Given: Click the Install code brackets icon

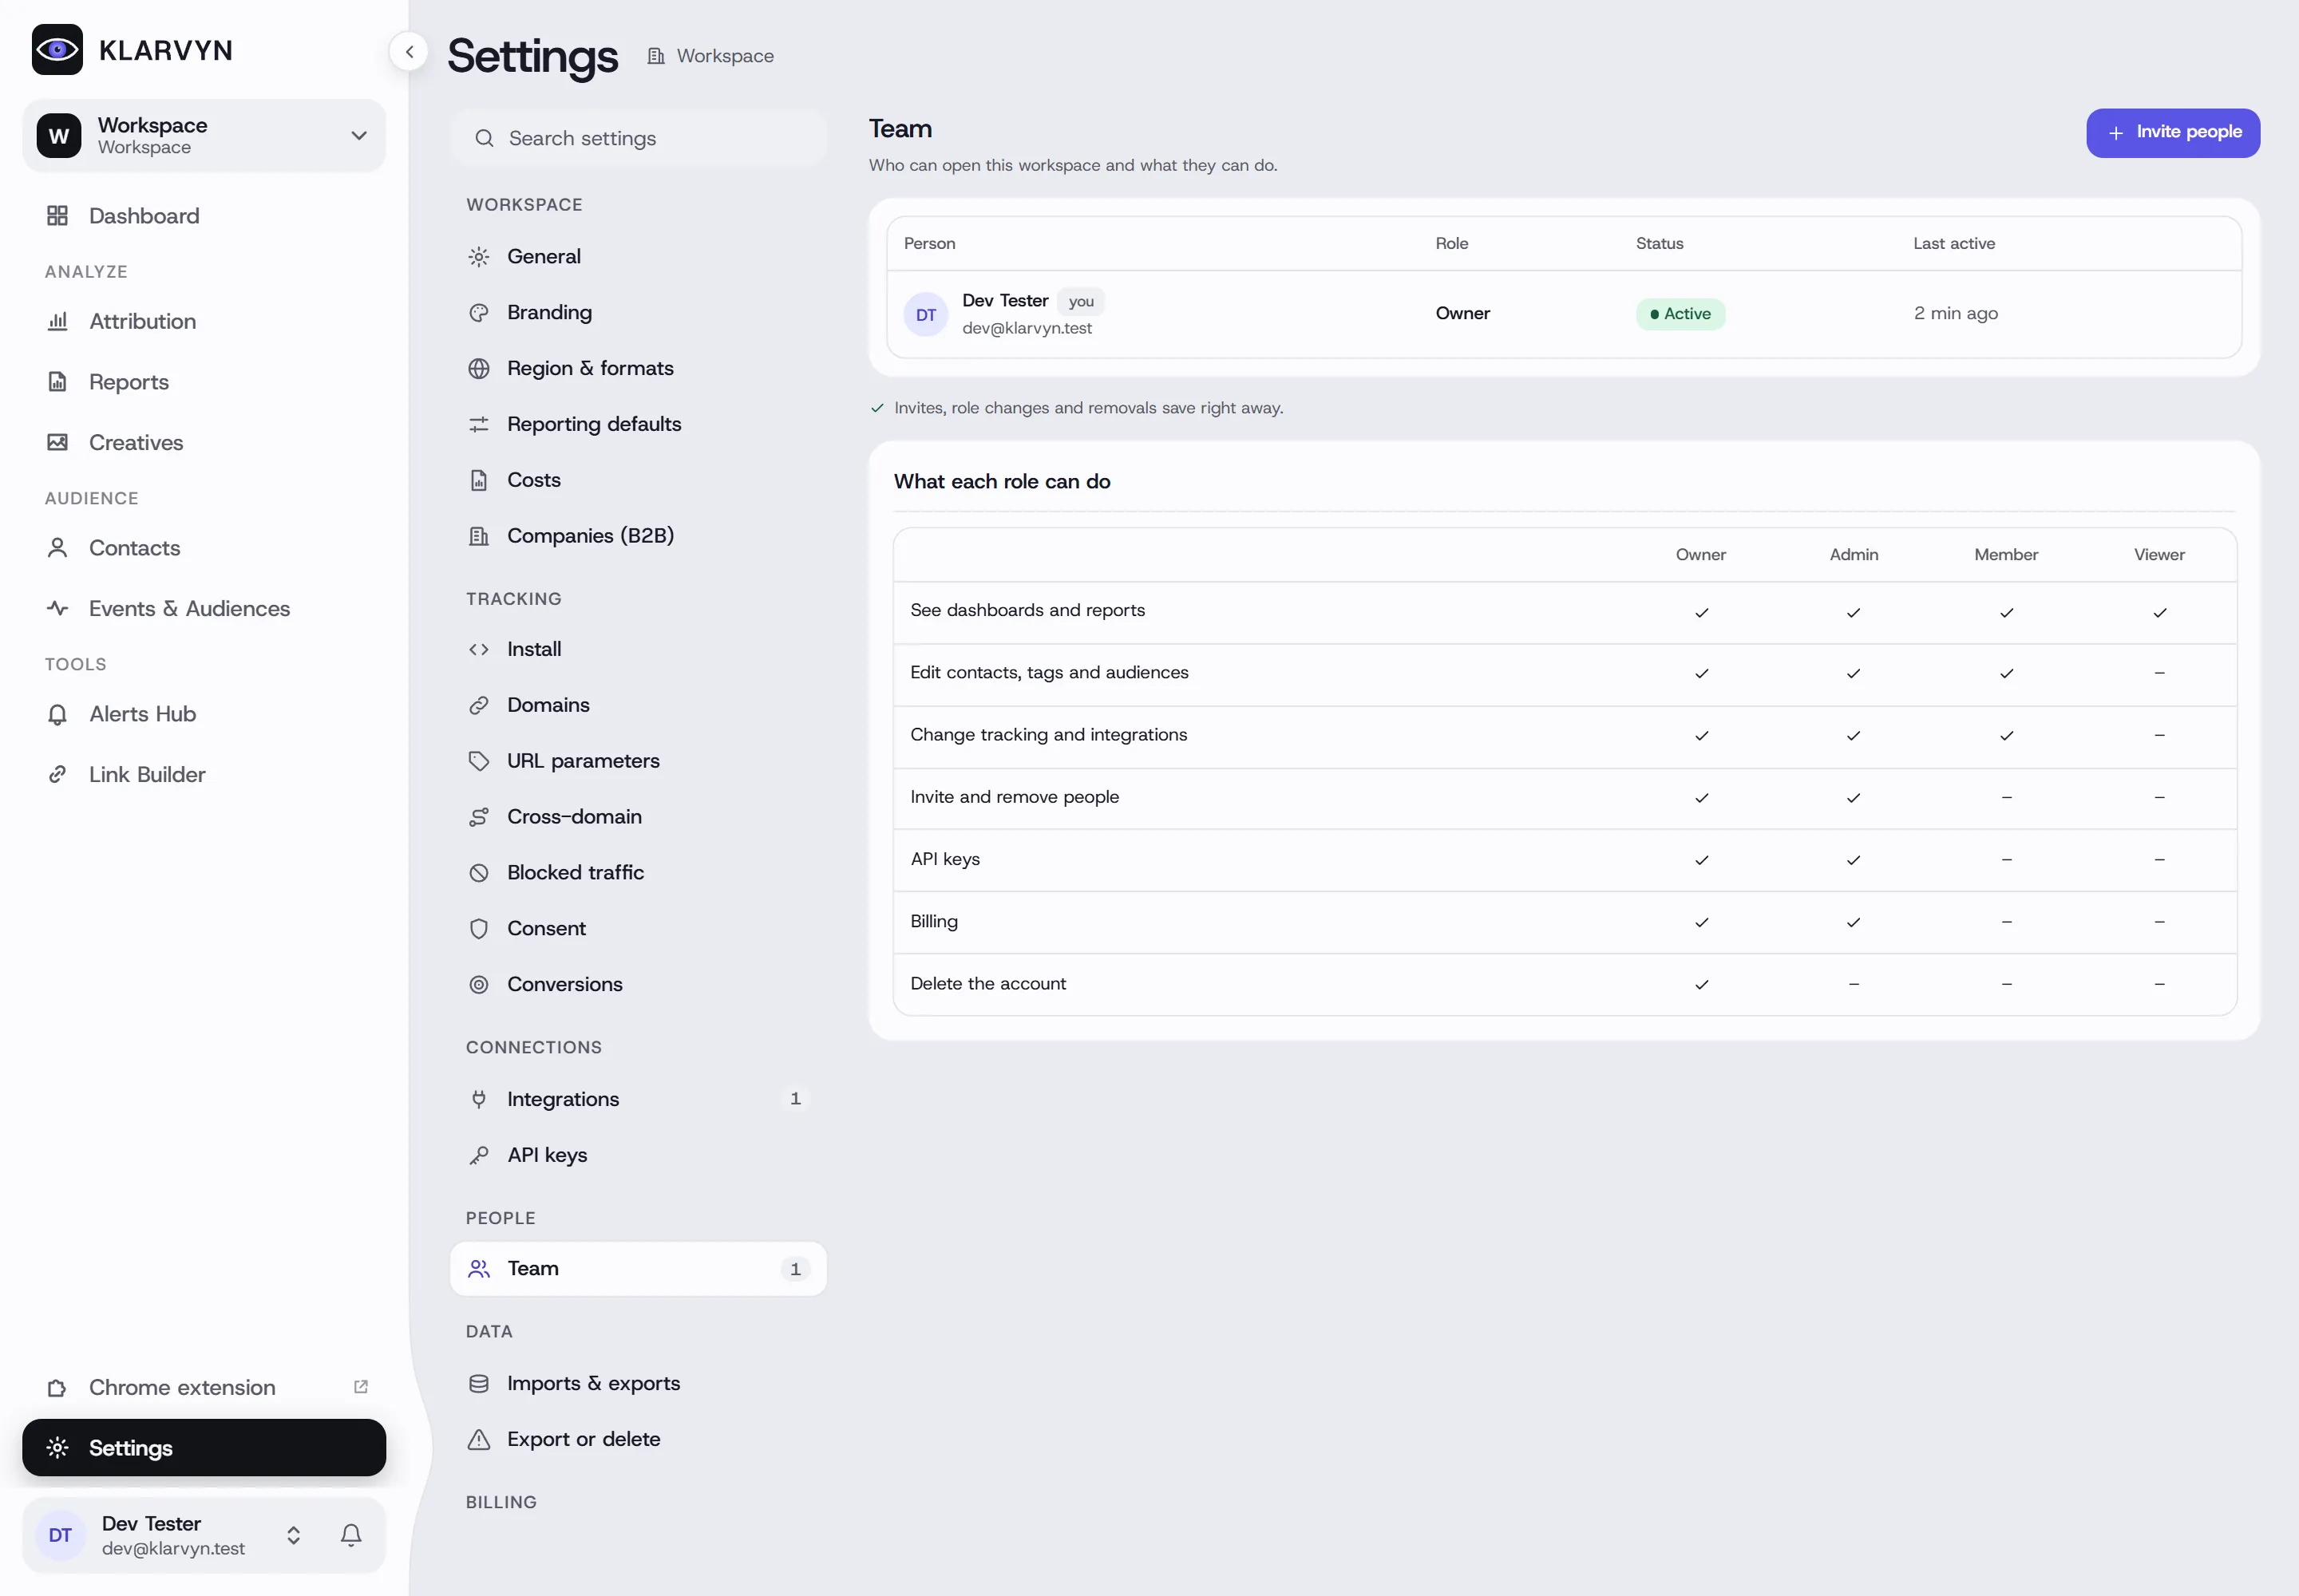Looking at the screenshot, I should coord(479,649).
